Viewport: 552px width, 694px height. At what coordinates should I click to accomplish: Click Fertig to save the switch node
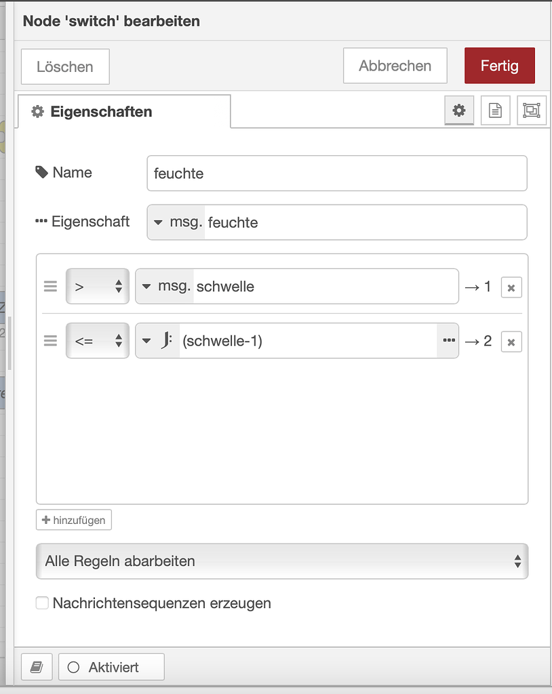click(x=500, y=65)
